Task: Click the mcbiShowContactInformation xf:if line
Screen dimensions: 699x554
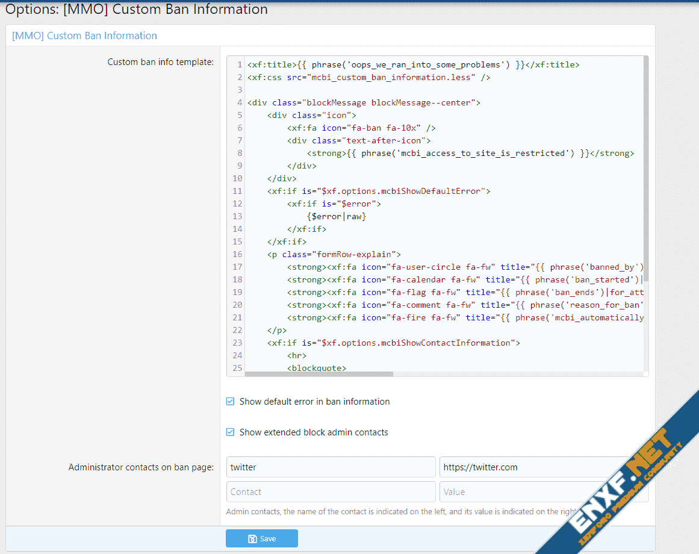Action: pos(394,343)
